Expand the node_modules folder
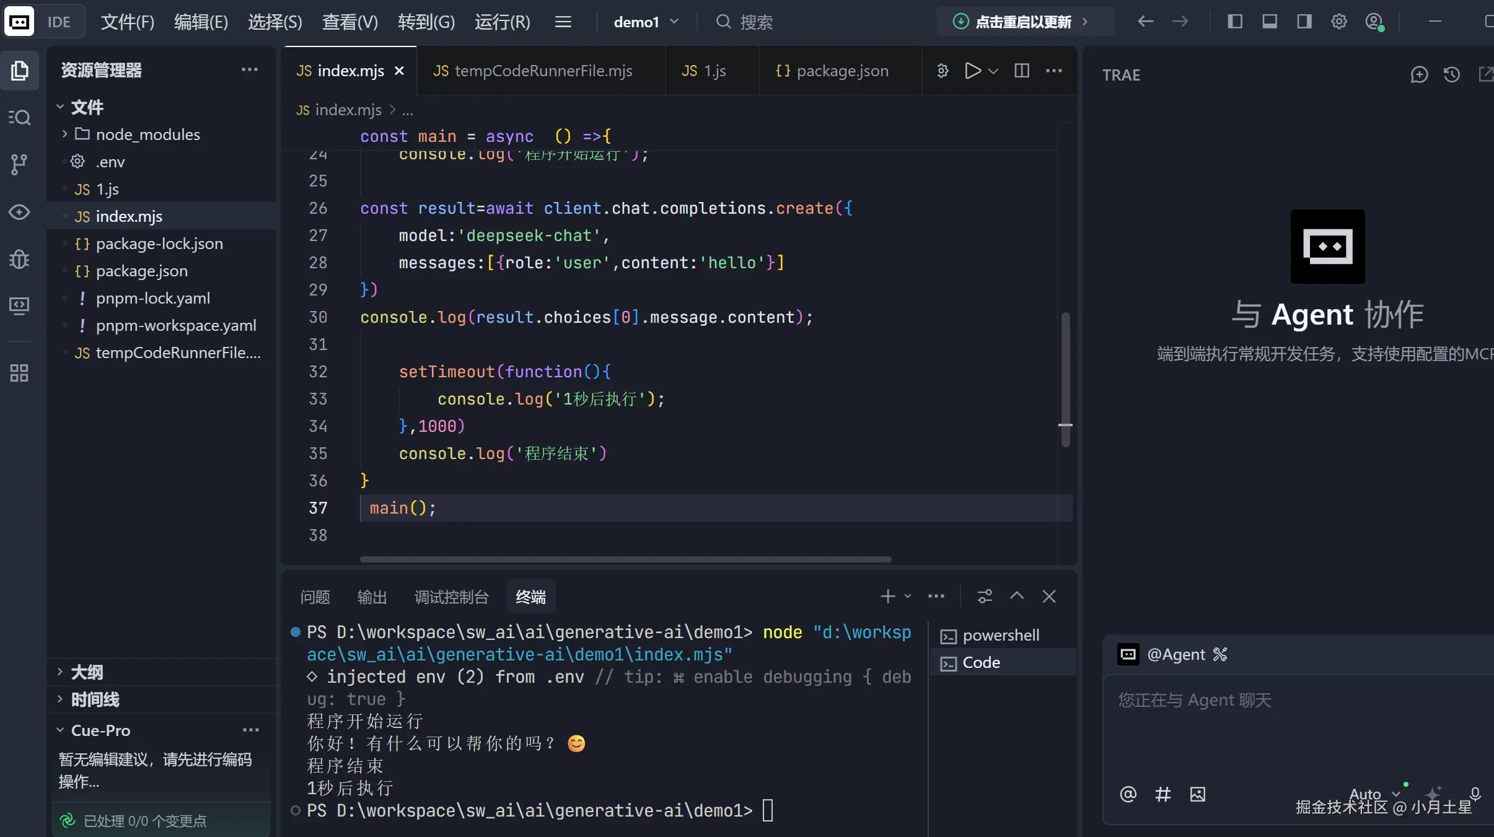This screenshot has width=1494, height=837. point(64,134)
